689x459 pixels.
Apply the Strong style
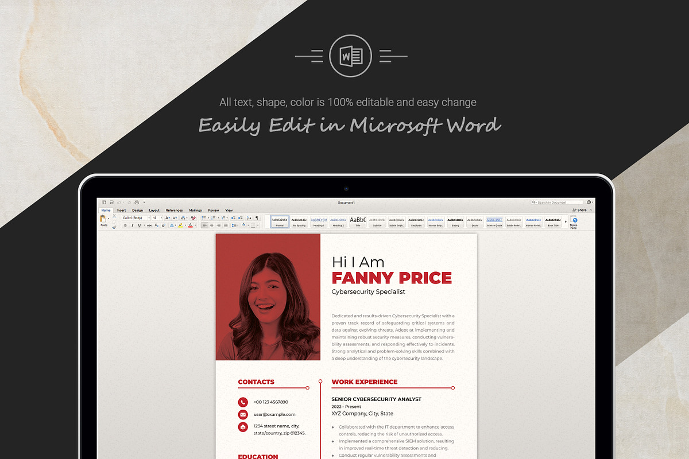point(455,221)
